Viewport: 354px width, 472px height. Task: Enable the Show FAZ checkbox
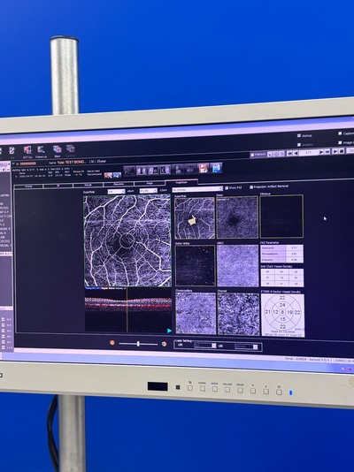227,188
